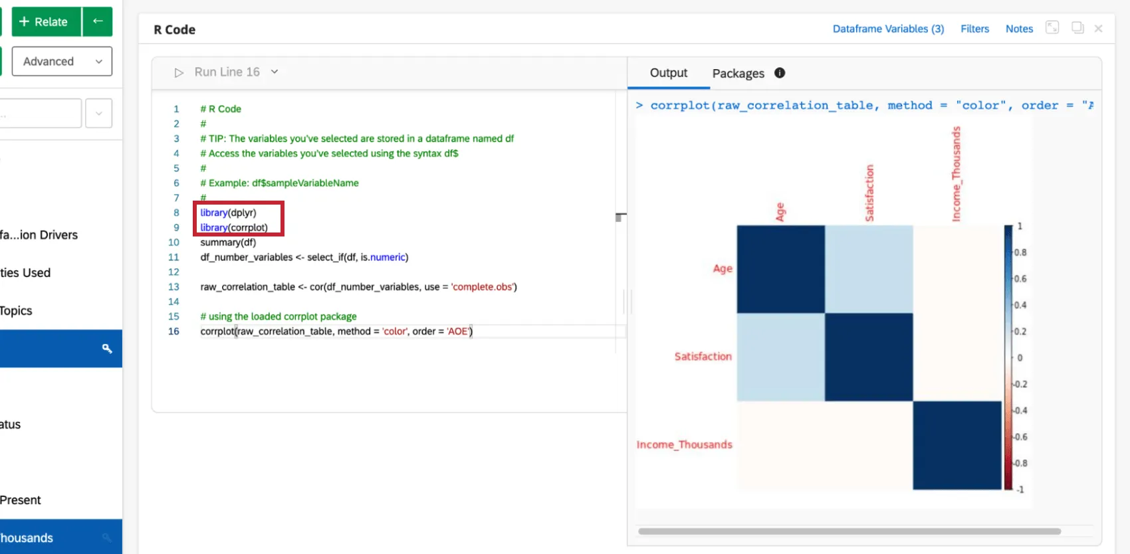Click the horizontal scrollbar under the output plot
The height and width of the screenshot is (554, 1130).
[849, 531]
